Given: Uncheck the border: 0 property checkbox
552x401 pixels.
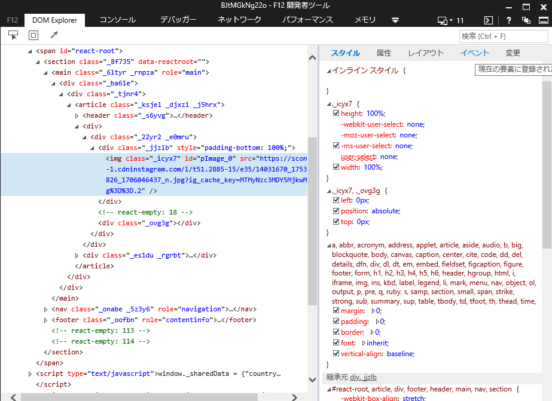Looking at the screenshot, I should [336, 332].
